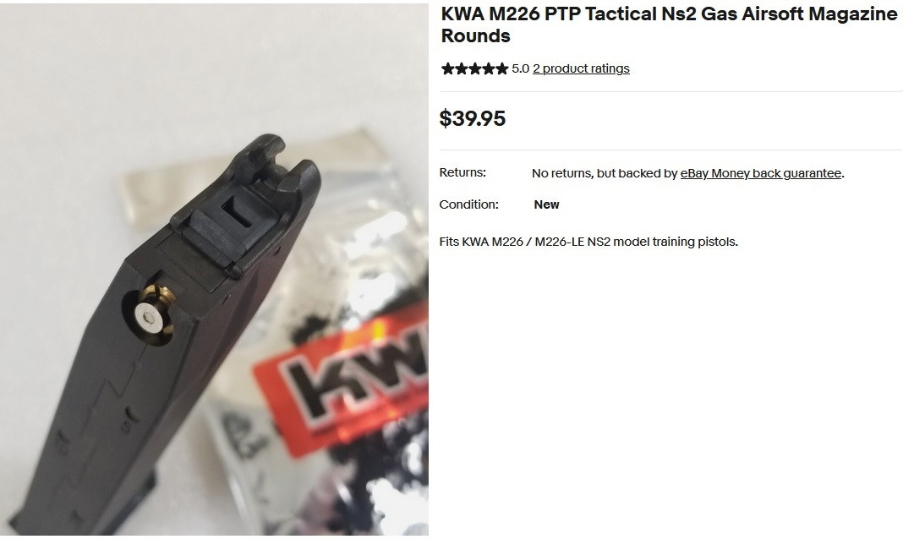Click the $39.95 price

(473, 118)
